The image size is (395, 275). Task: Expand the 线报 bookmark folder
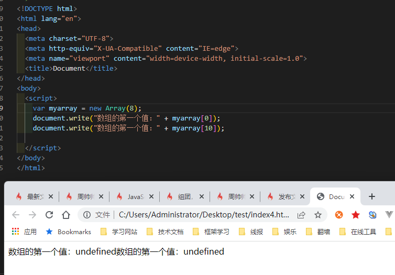[250, 232]
